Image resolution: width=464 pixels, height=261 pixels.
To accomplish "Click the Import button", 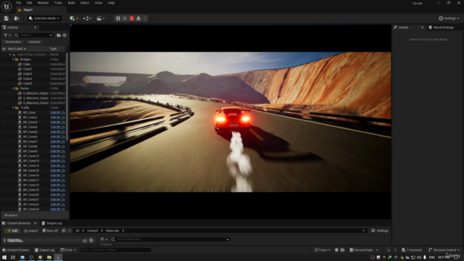I will (31, 231).
